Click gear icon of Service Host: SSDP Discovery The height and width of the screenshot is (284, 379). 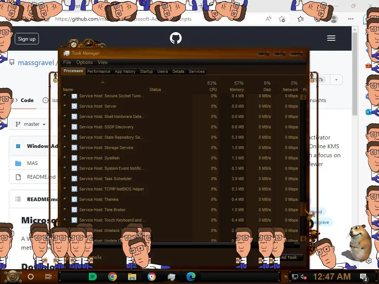click(74, 127)
